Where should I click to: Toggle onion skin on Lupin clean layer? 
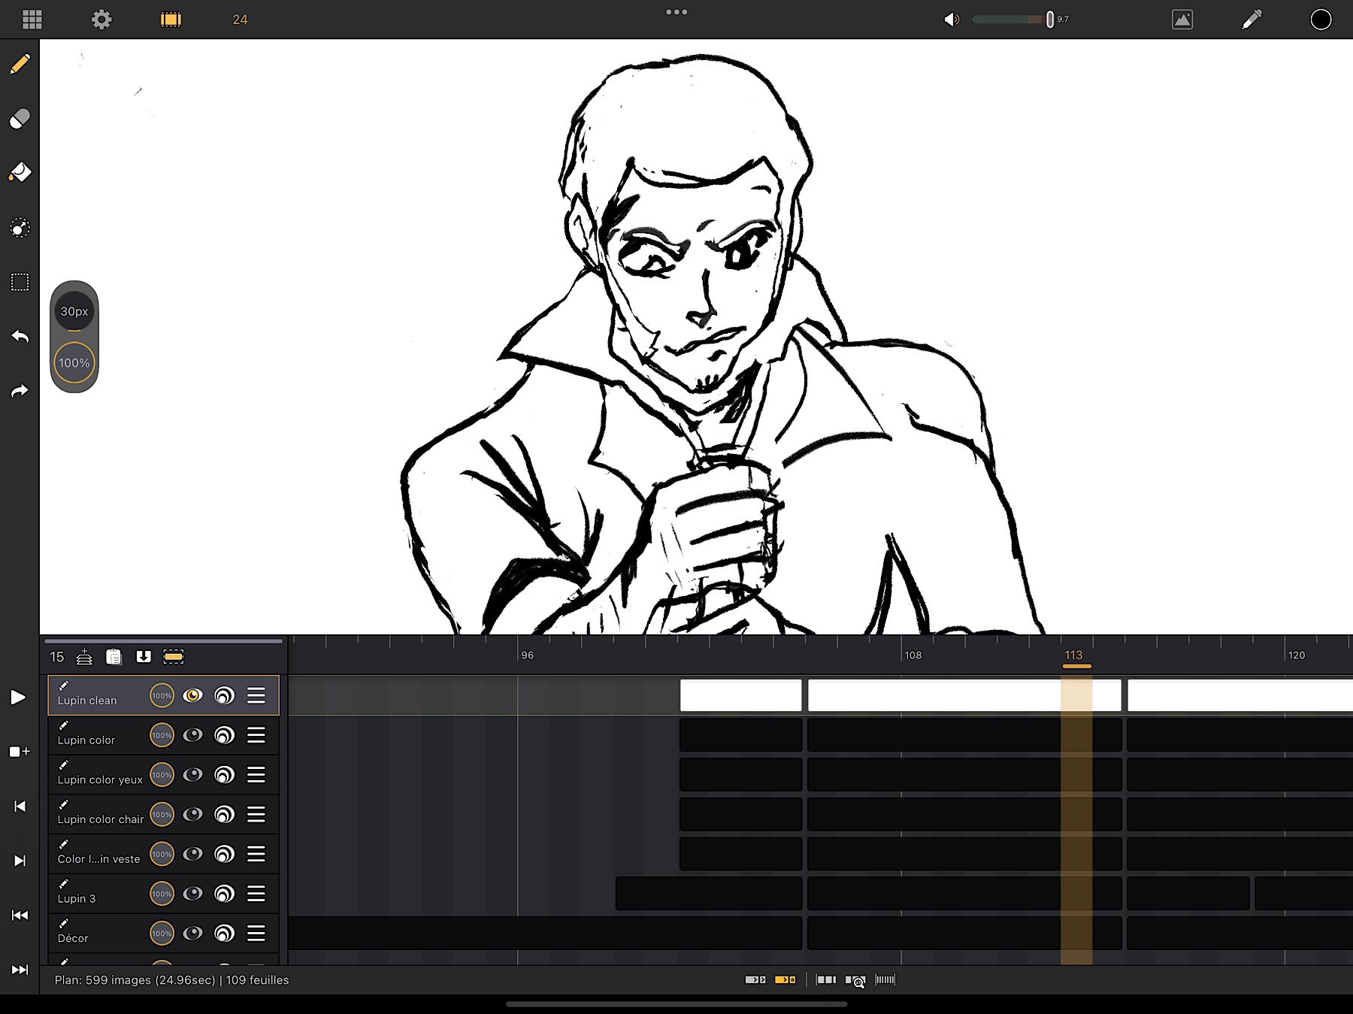click(225, 695)
